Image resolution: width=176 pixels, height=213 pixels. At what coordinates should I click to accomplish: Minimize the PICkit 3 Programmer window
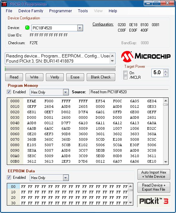click(x=148, y=3)
